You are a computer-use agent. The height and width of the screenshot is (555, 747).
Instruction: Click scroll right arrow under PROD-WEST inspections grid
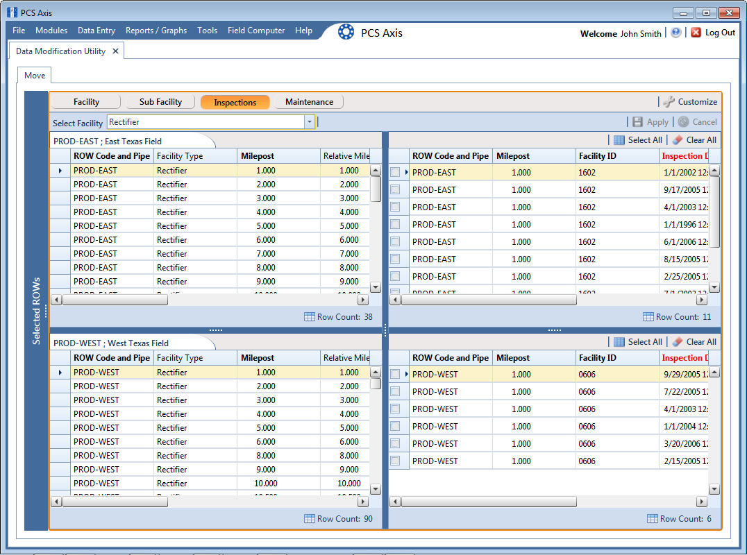tap(702, 502)
